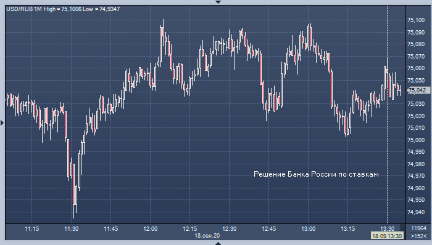The height and width of the screenshot is (245, 432).
Task: Click the arrow at bottom edge of chart
Action: (218, 243)
